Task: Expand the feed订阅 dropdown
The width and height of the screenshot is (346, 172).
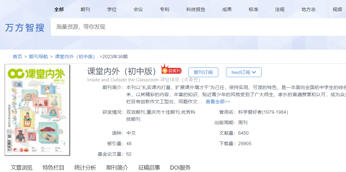Action: pos(244,72)
